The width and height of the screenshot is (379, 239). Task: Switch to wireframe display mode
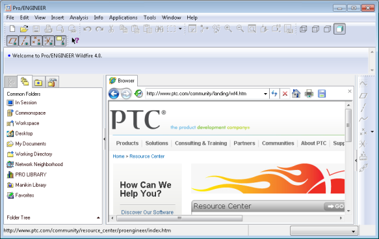click(x=303, y=29)
